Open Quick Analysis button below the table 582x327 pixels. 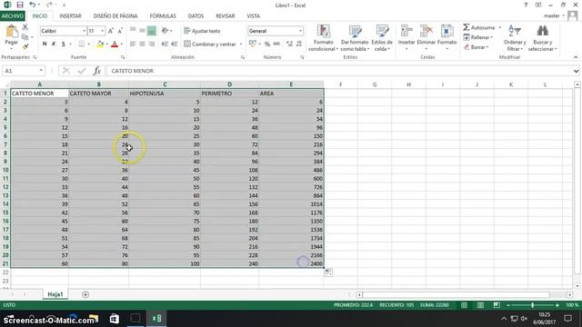pyautogui.click(x=328, y=272)
